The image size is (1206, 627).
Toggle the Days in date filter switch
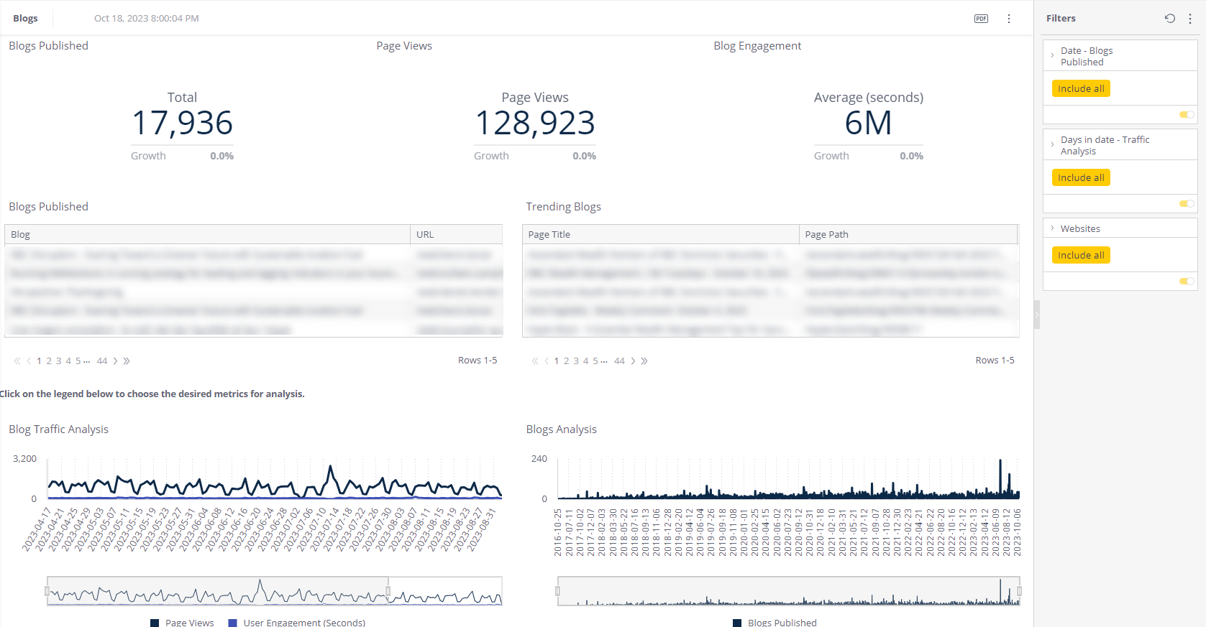[x=1187, y=204]
